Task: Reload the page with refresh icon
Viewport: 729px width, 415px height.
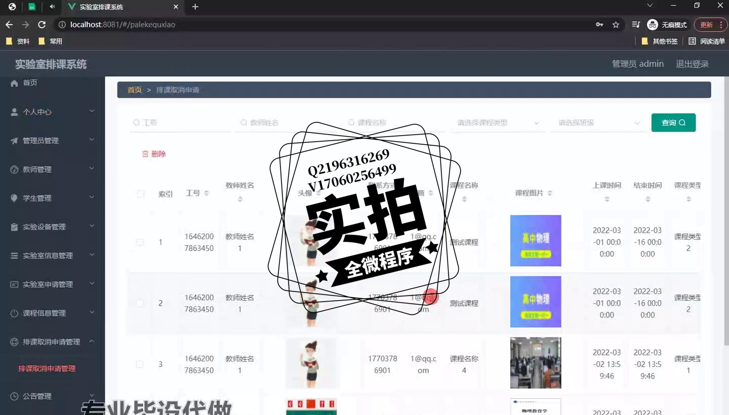Action: click(x=42, y=24)
